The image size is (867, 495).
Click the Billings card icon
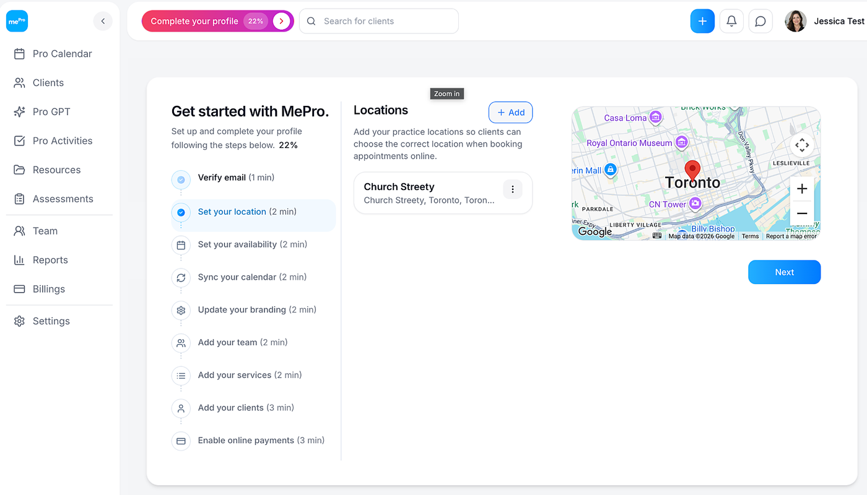[19, 289]
